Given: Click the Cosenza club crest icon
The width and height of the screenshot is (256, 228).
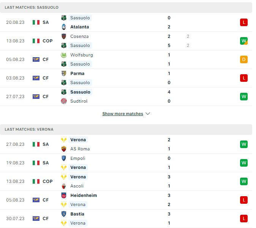Looking at the screenshot, I should 64,36.
